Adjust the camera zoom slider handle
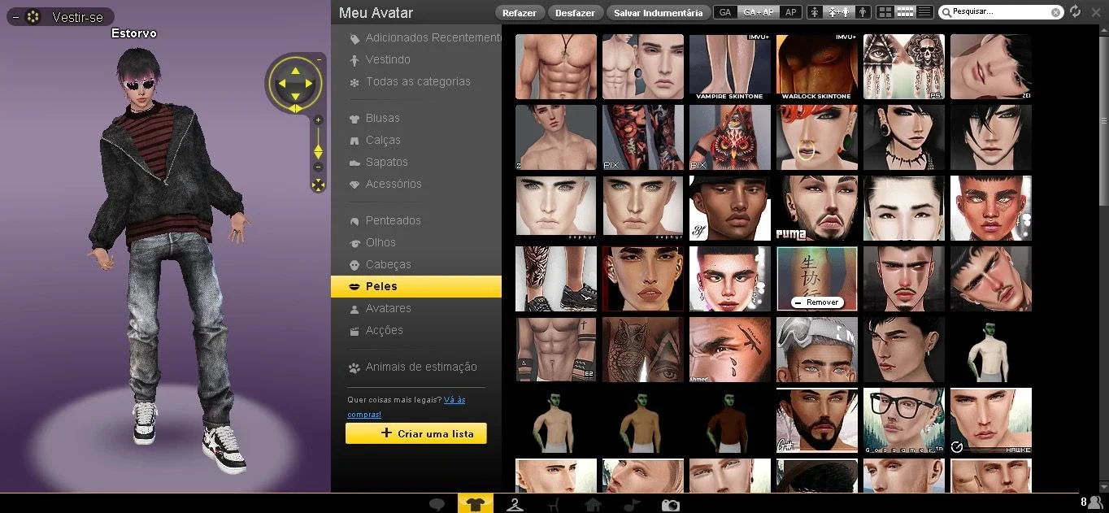1109x513 pixels. coord(318,151)
